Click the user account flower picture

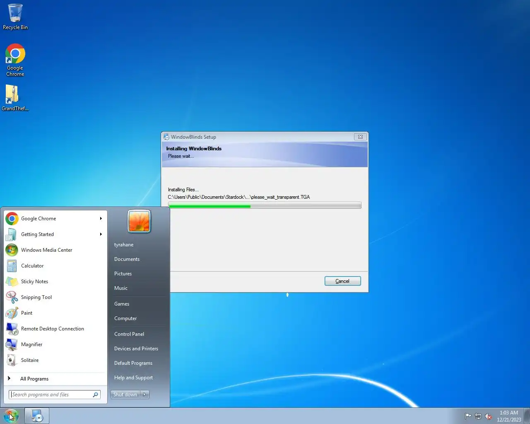pos(139,221)
